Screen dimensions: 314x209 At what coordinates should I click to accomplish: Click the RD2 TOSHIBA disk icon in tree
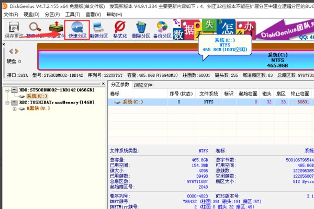(x=15, y=102)
